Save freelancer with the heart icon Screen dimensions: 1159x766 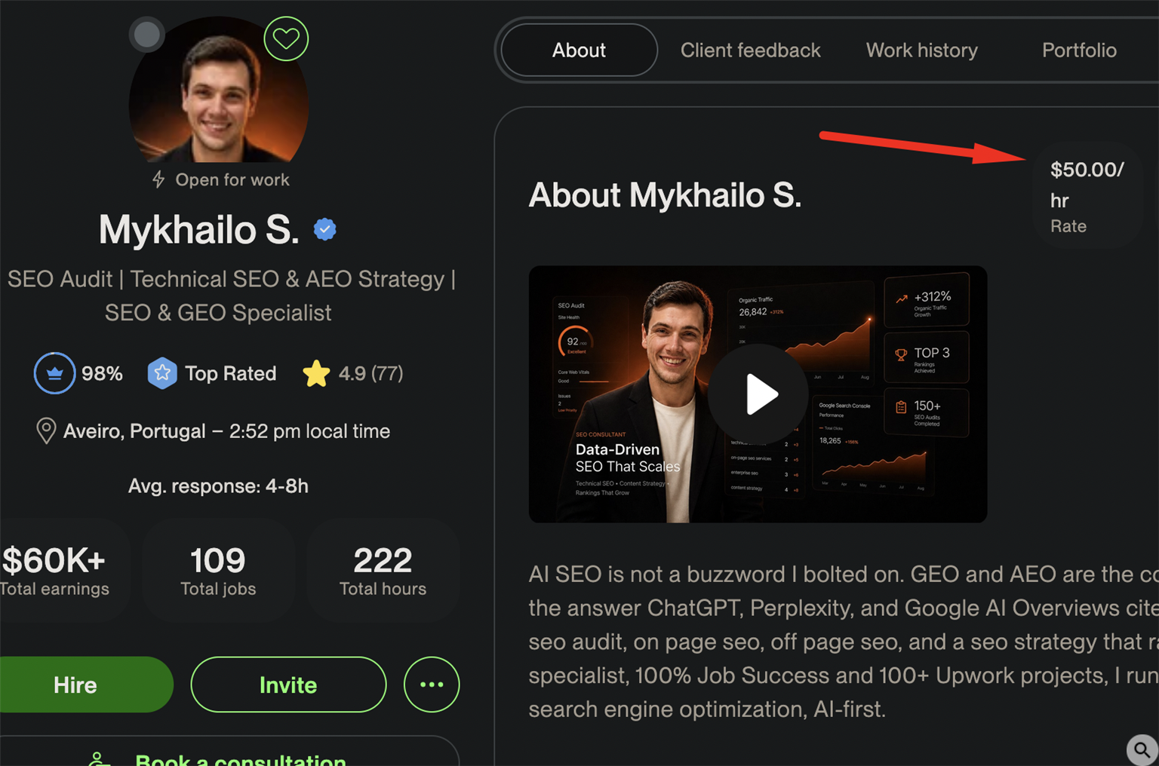pyautogui.click(x=286, y=38)
